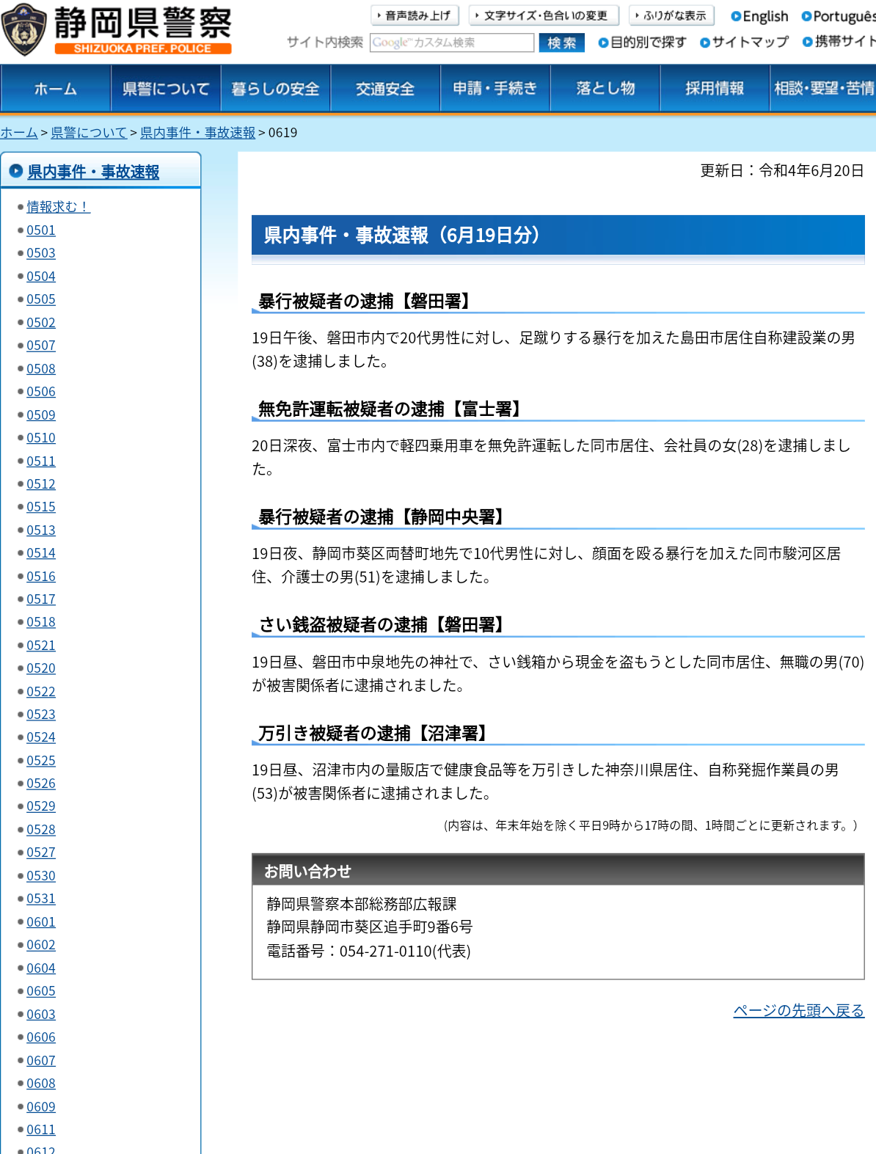Open sidebar entry 0516
Screen dimensions: 876x1154
click(41, 577)
